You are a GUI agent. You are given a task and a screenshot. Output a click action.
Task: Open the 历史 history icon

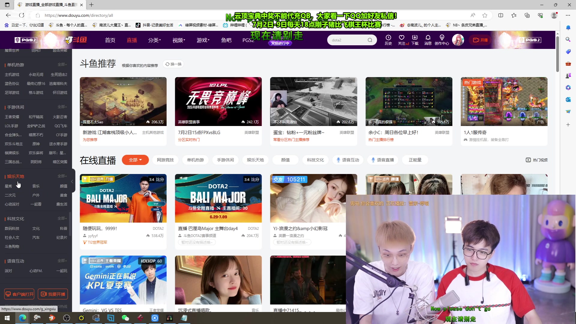click(388, 40)
